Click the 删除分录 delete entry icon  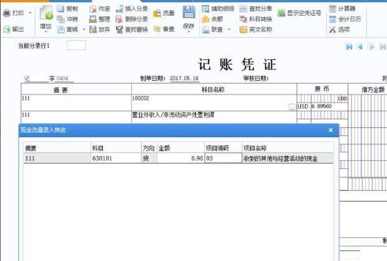coord(119,19)
